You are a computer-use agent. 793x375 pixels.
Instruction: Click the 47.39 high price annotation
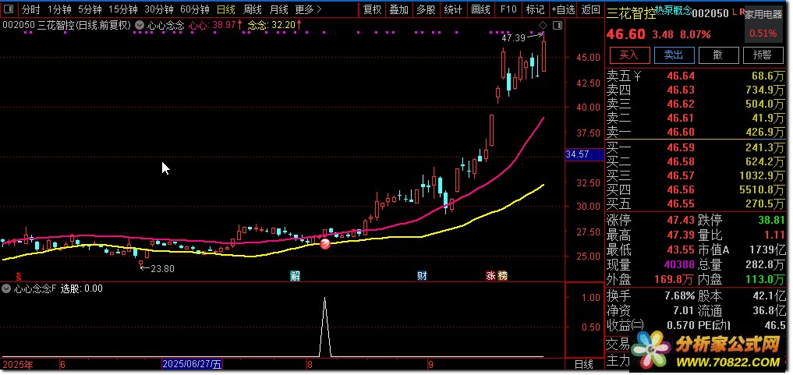tap(515, 38)
